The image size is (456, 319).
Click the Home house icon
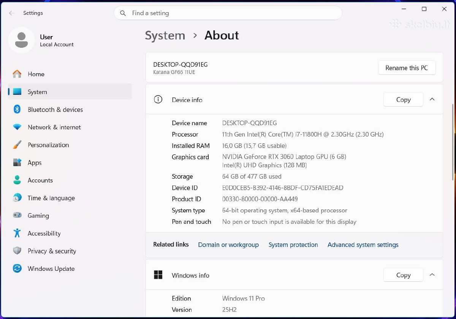(17, 74)
